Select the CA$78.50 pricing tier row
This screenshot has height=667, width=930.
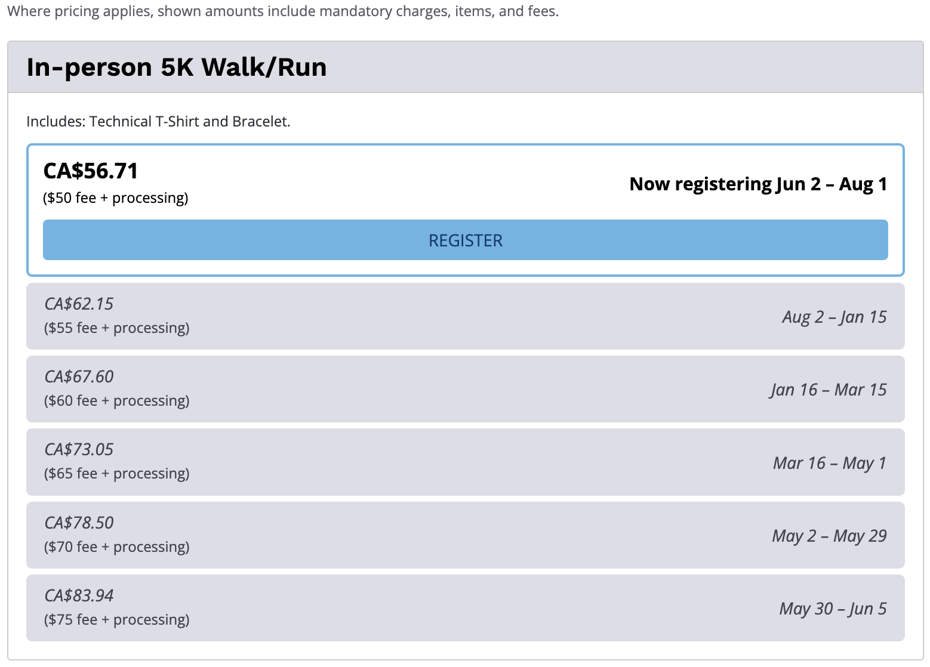coord(465,535)
